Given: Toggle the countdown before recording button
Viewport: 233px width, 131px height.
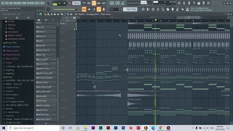Looking at the screenshot, I should 94,3.
